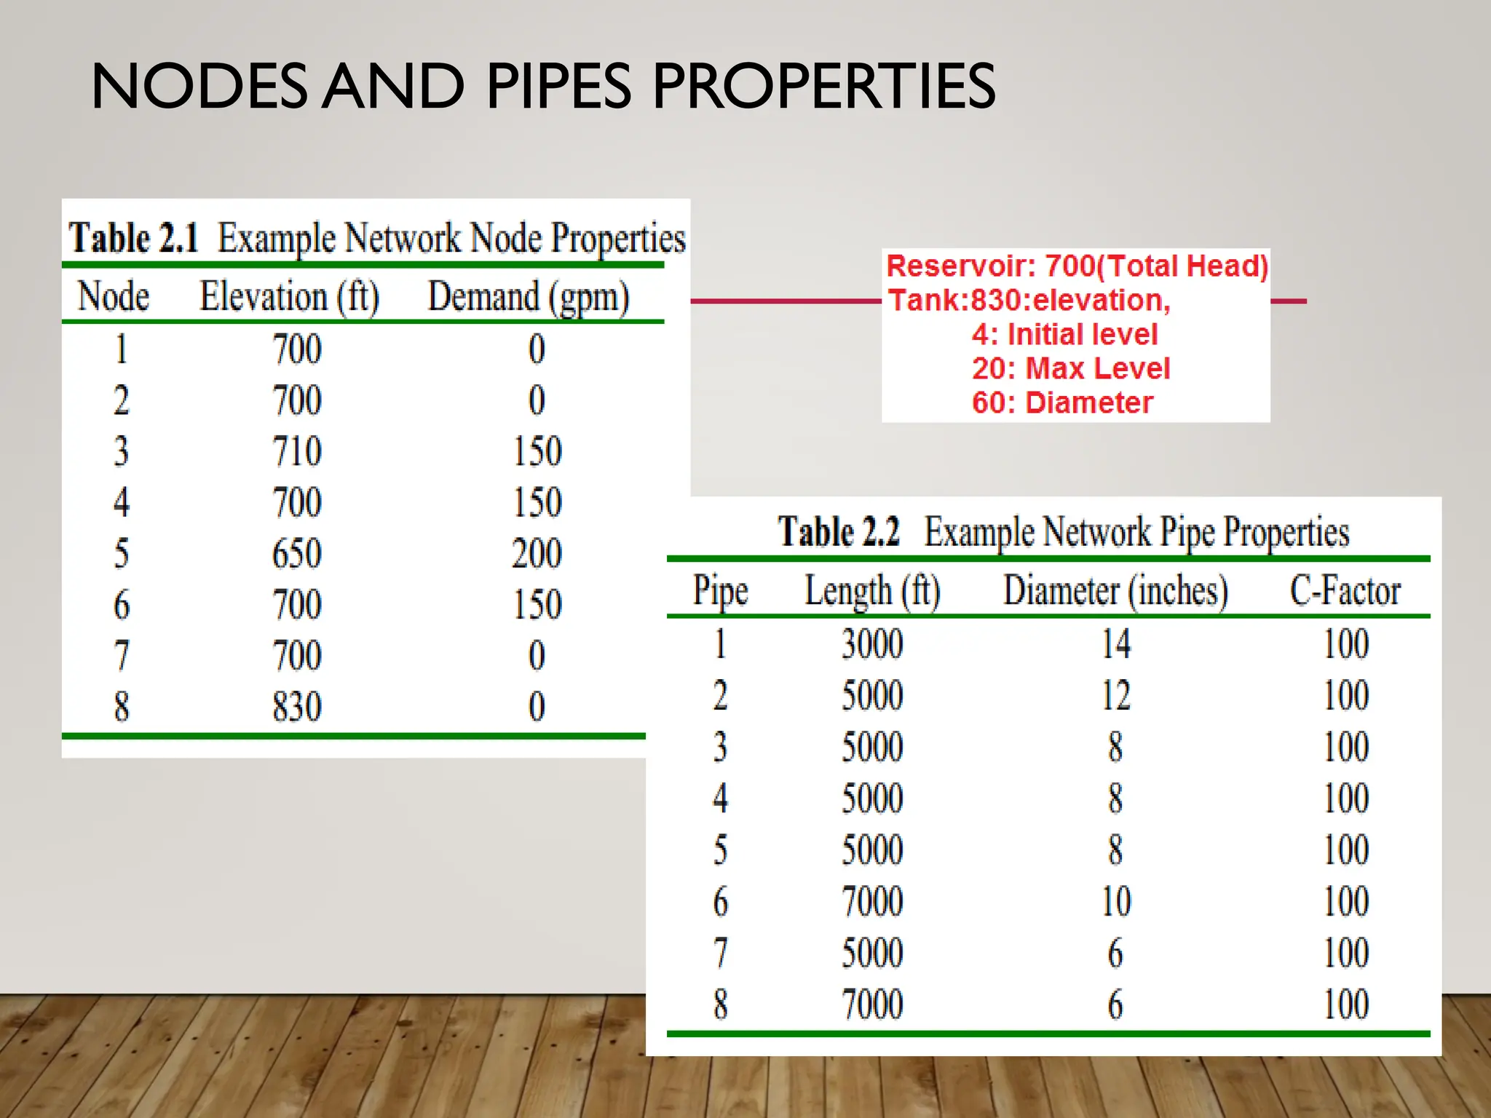Click the red '4: Initial level' line
The width and height of the screenshot is (1491, 1118).
[1064, 335]
